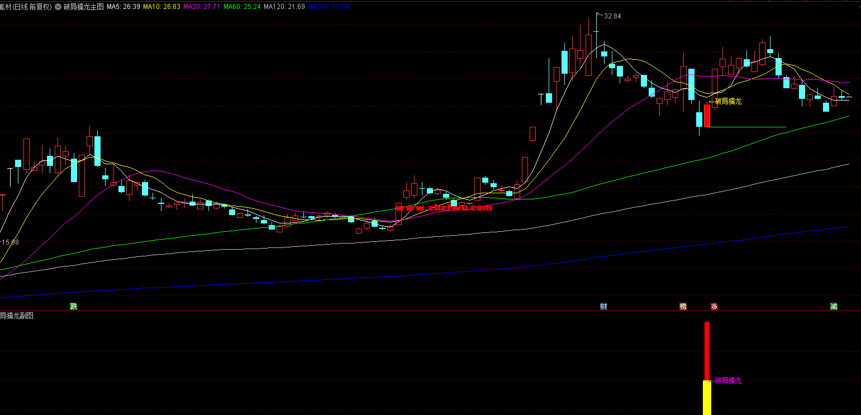Click the 32.84 high price label
The height and width of the screenshot is (415, 861).
(612, 16)
